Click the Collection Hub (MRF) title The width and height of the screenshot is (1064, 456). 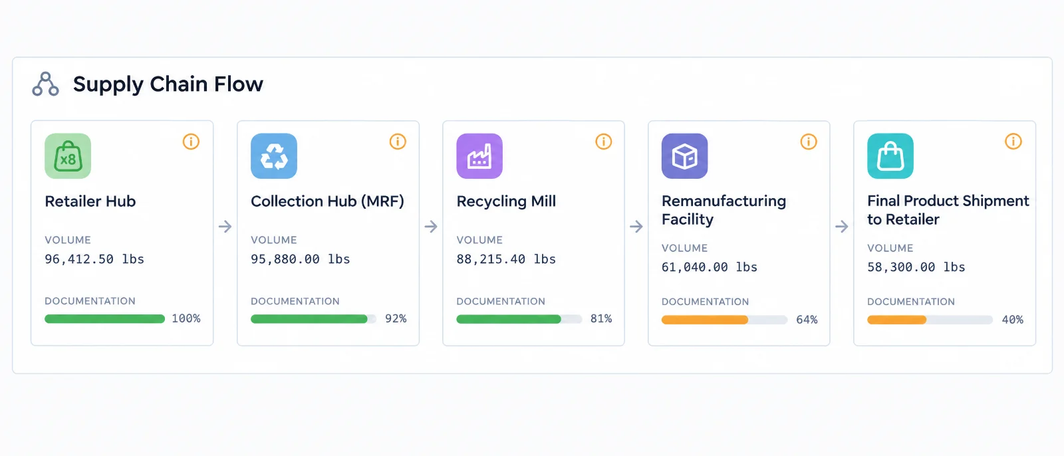(327, 201)
